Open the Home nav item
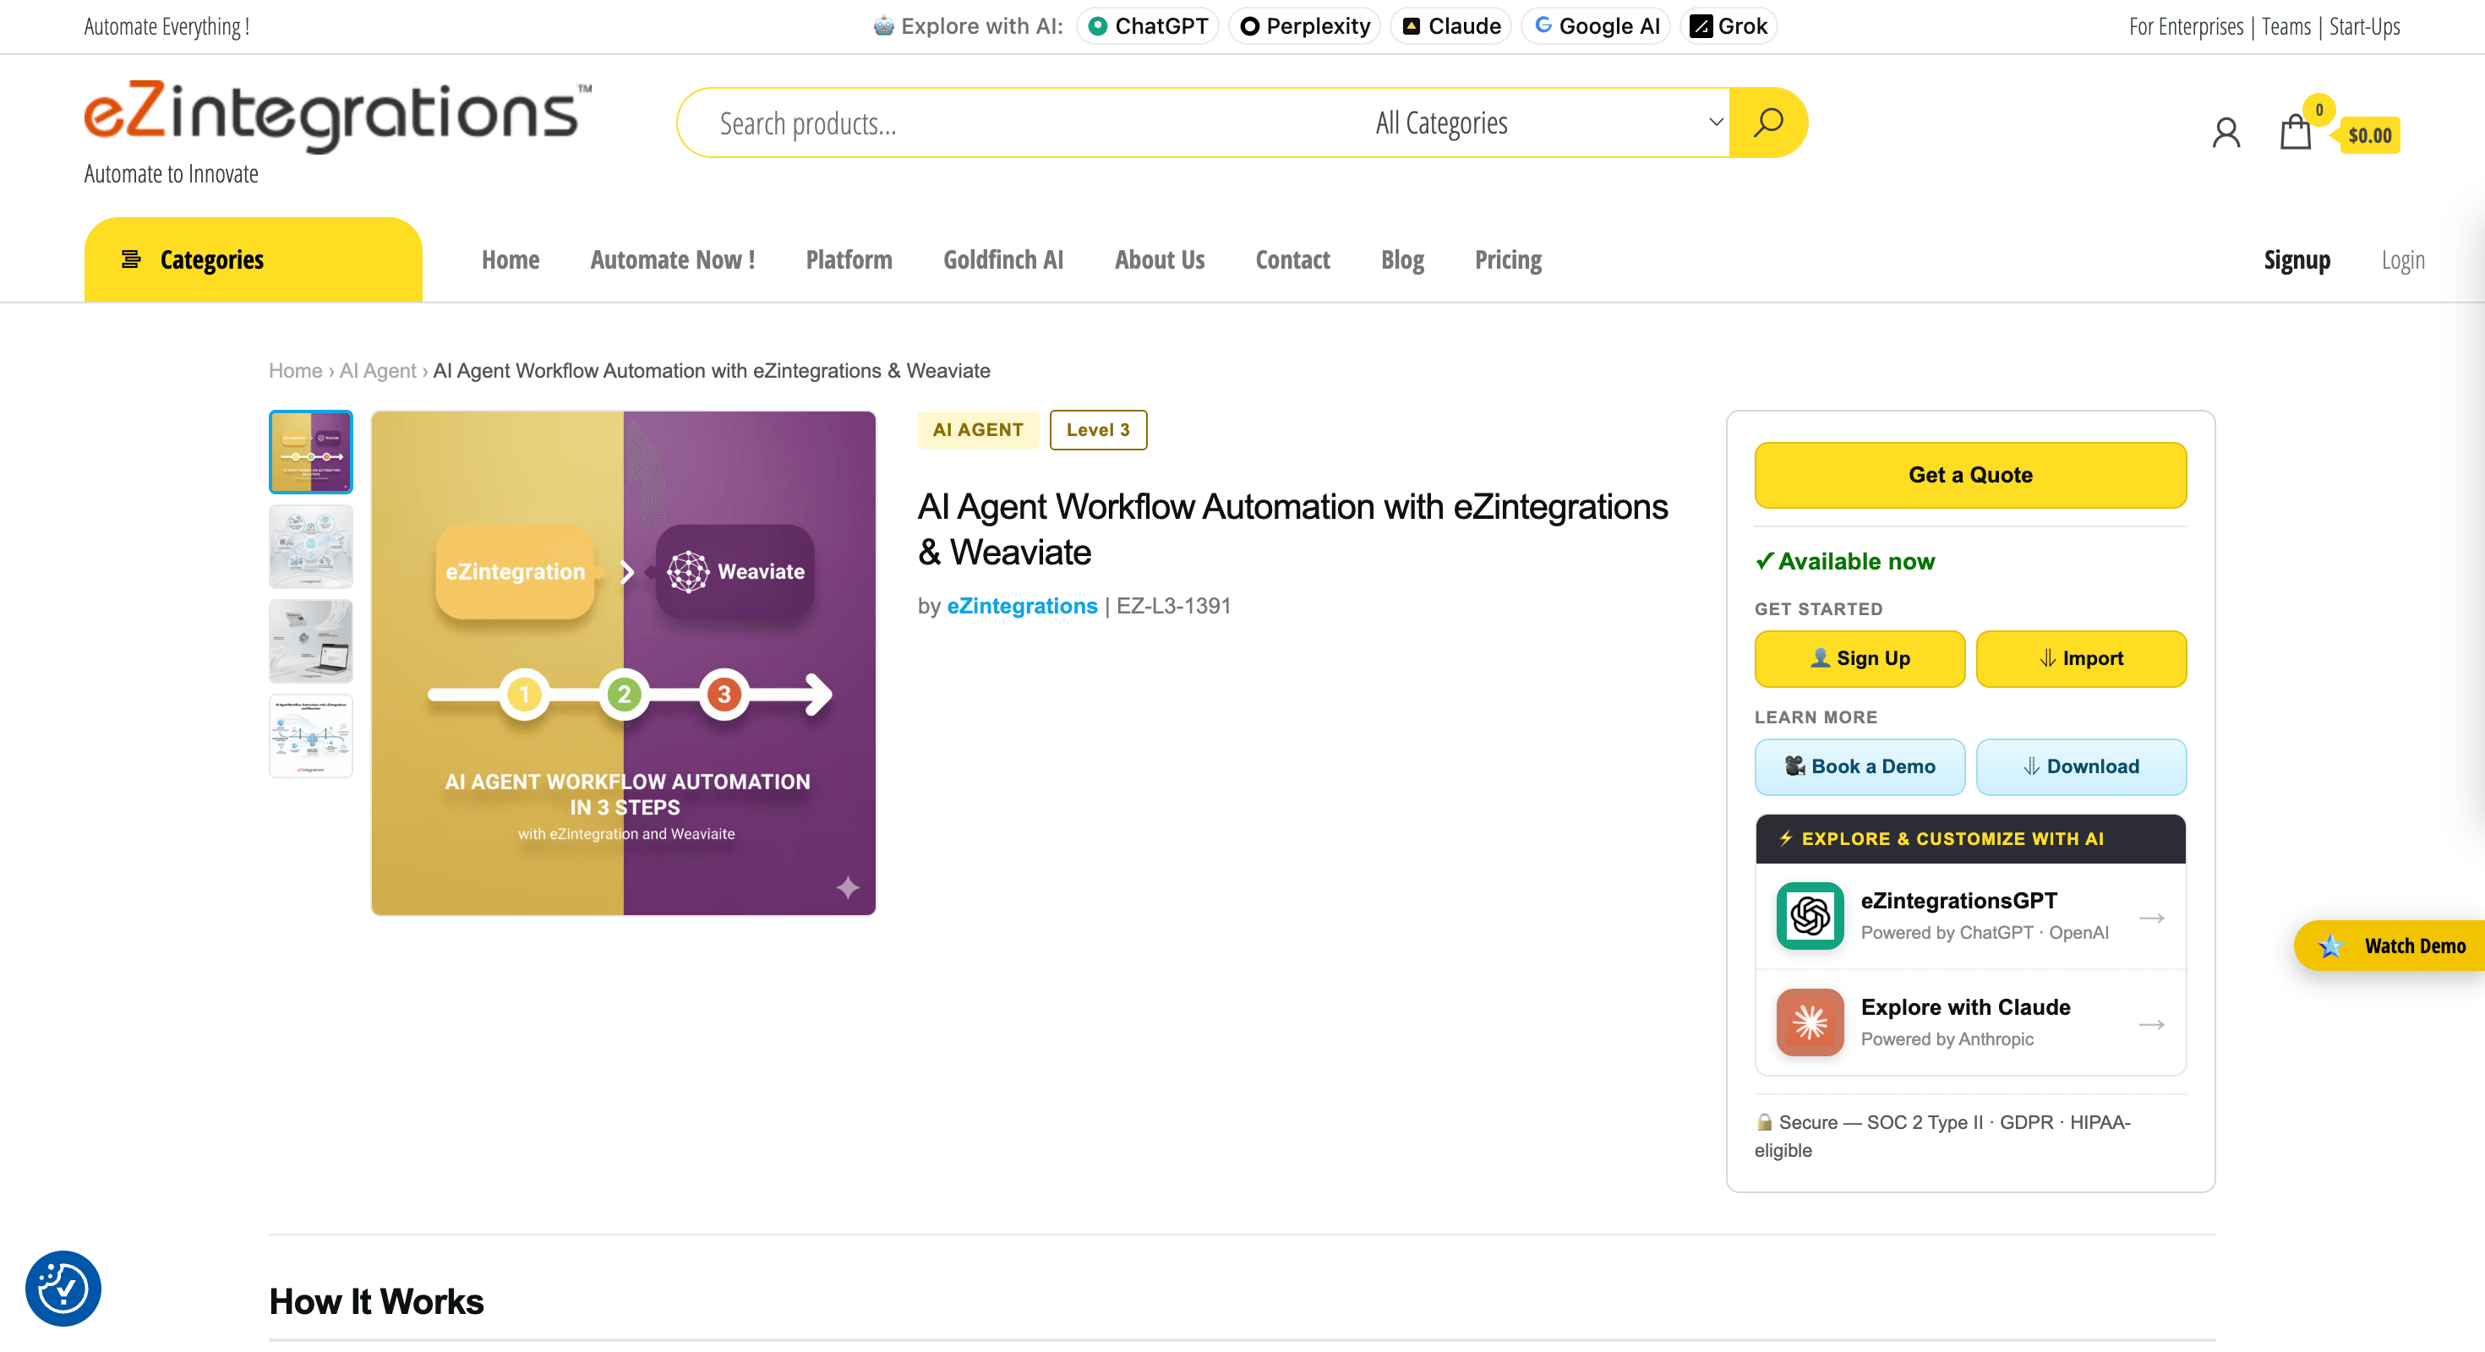 click(x=511, y=259)
